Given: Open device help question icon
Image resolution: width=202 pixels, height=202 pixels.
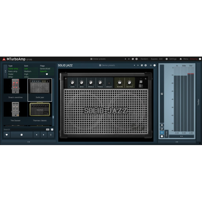Looking at the screenshot, I should [155, 65].
